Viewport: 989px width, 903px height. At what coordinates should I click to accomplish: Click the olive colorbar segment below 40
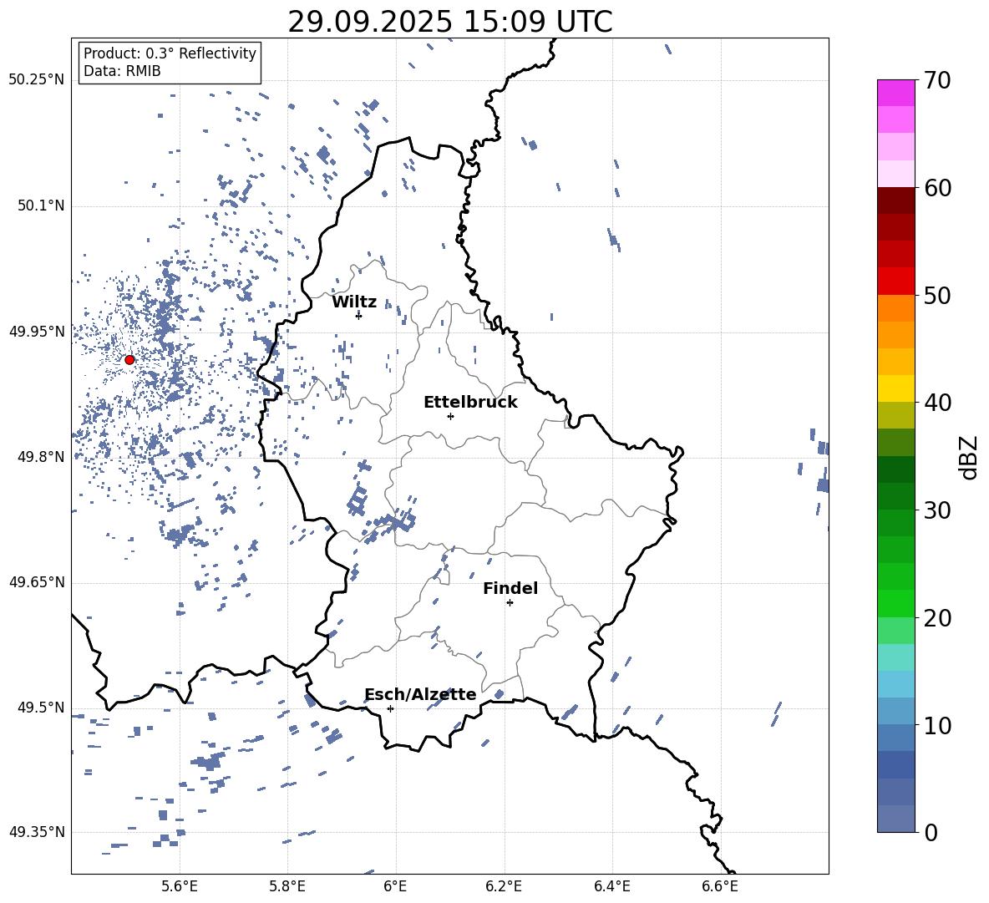point(896,415)
